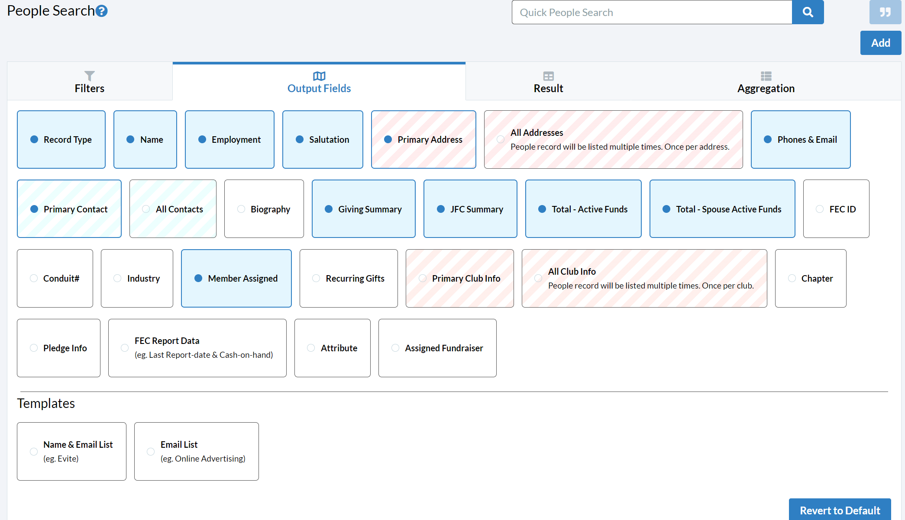Image resolution: width=905 pixels, height=520 pixels.
Task: Click the list icon on Aggregation tab
Action: point(766,76)
